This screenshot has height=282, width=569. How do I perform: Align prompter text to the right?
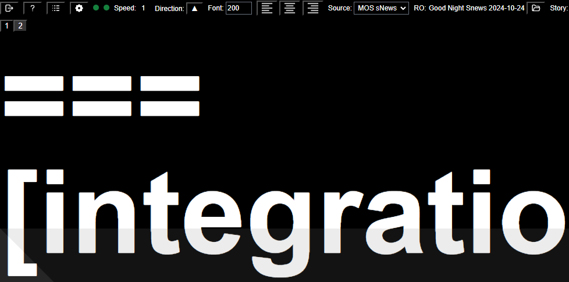[313, 8]
